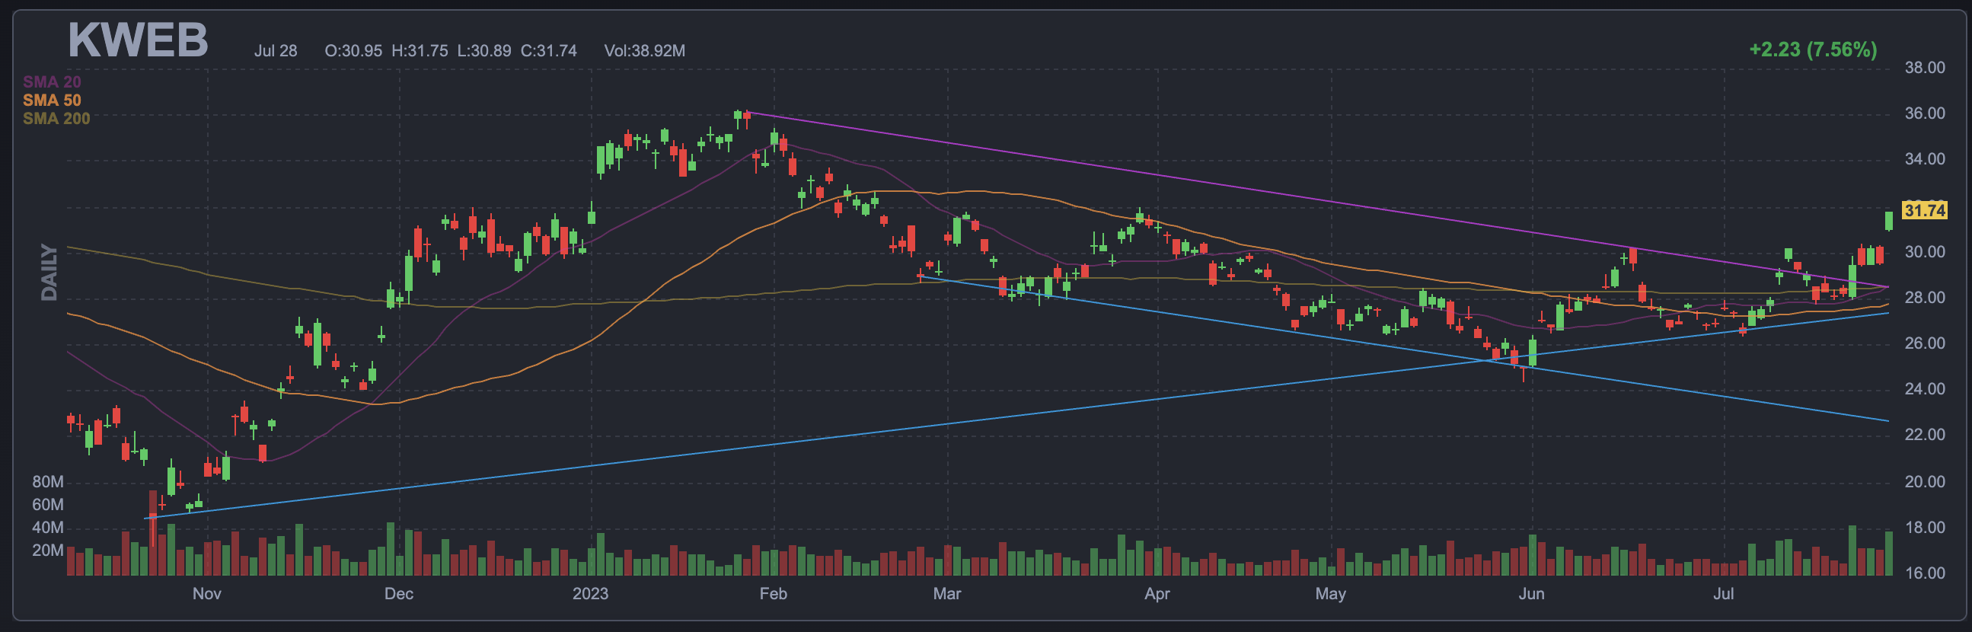Screen dimensions: 1972x632
Task: Click the SMA 200 legend label
Action: [56, 119]
